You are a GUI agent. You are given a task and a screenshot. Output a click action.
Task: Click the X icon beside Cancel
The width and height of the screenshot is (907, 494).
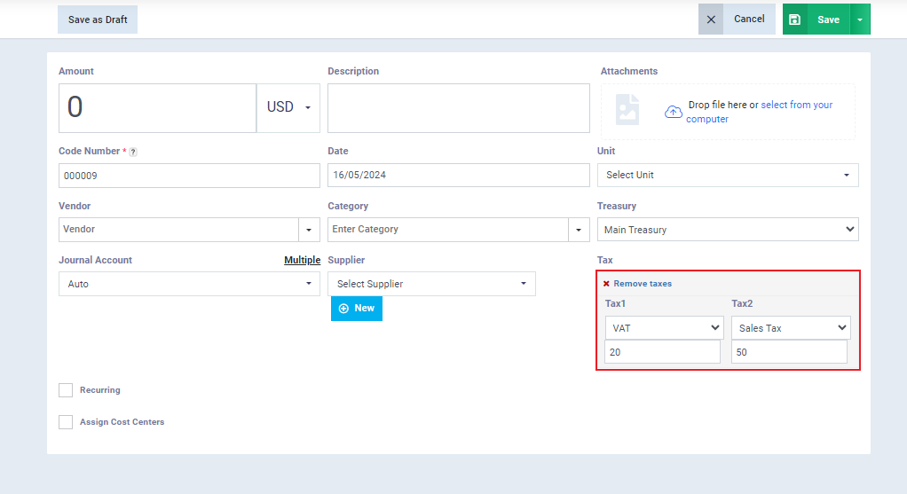click(711, 19)
